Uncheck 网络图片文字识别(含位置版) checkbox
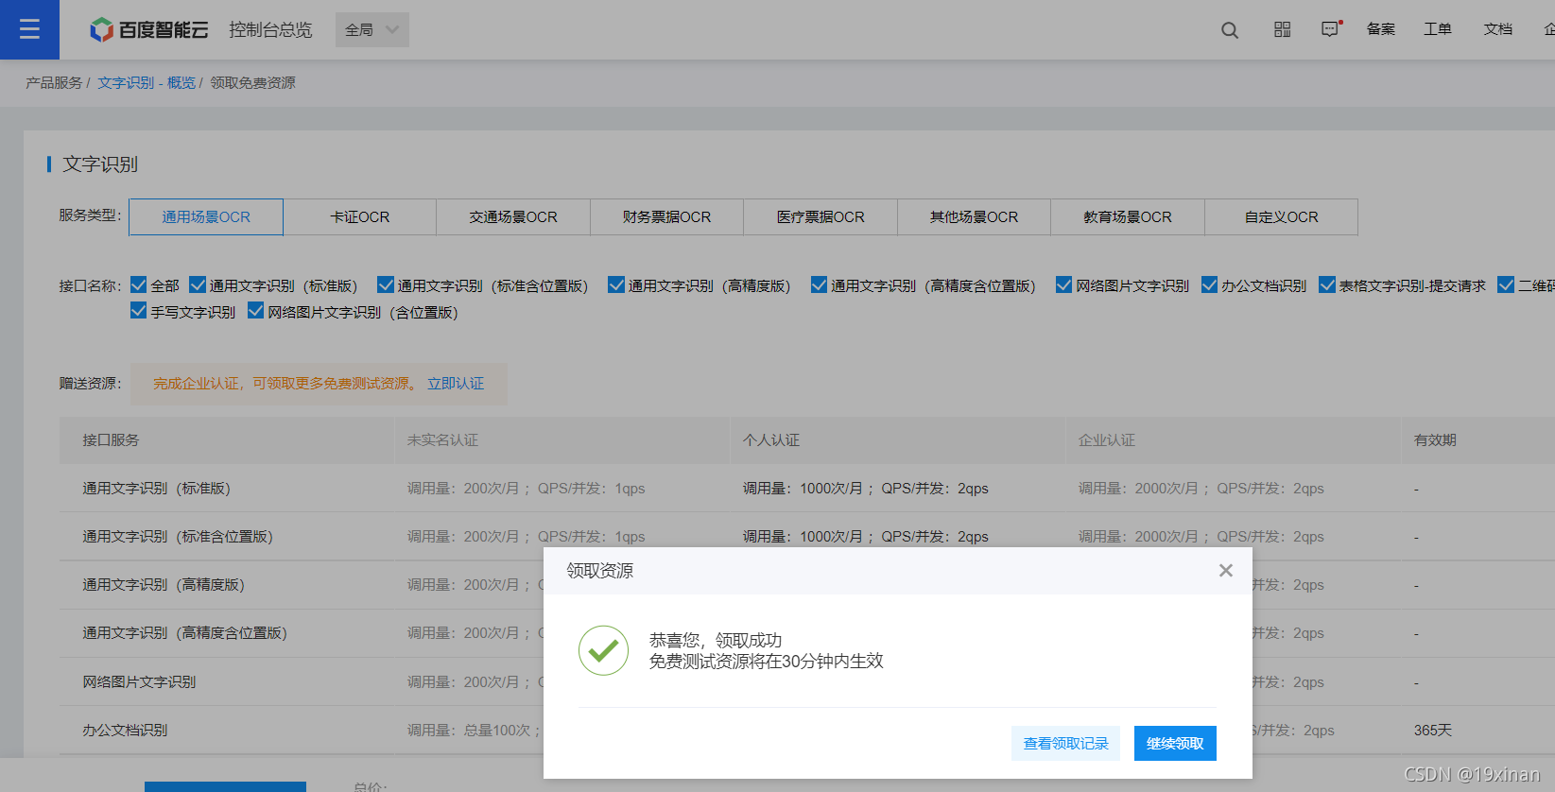 click(255, 312)
